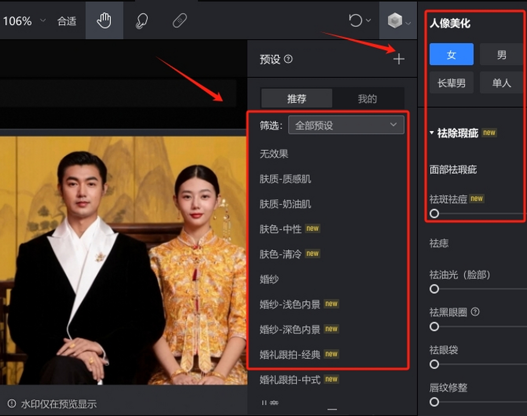Choose the 婚纱-浅色内景 preset item

pos(290,304)
